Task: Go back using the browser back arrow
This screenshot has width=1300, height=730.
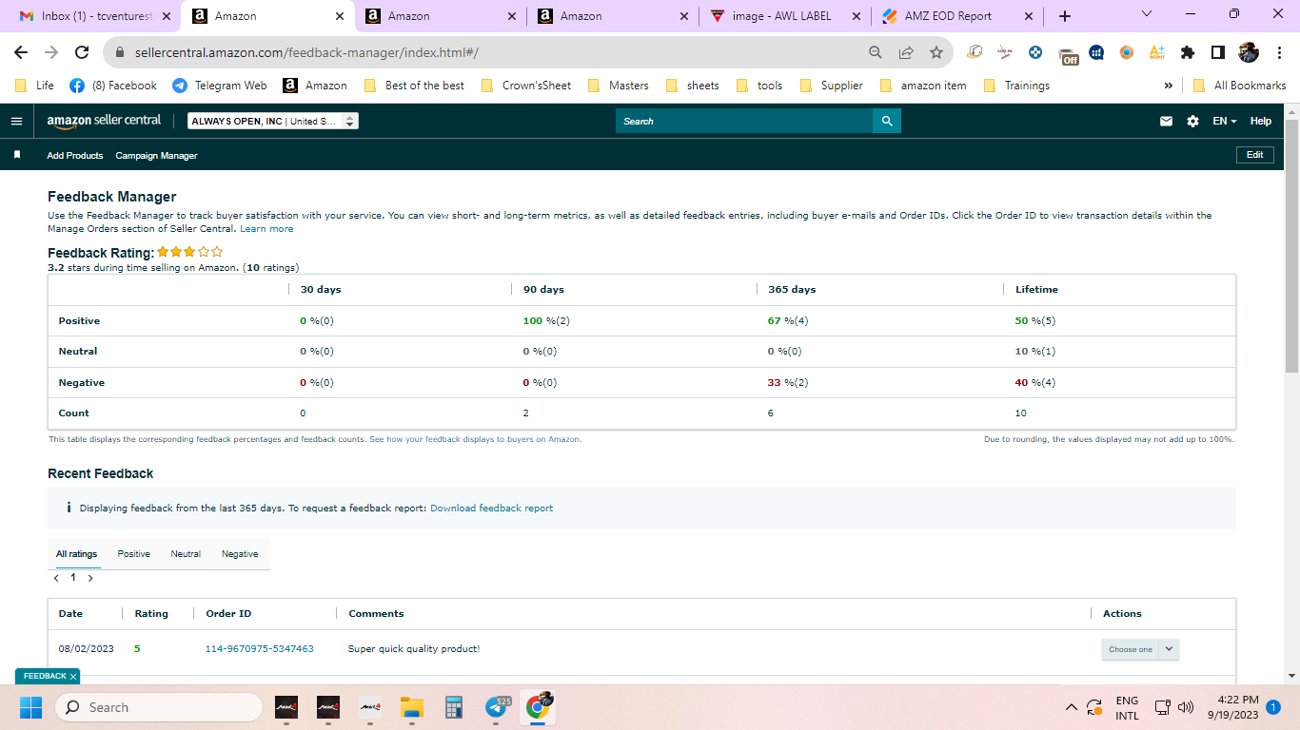Action: click(x=21, y=52)
